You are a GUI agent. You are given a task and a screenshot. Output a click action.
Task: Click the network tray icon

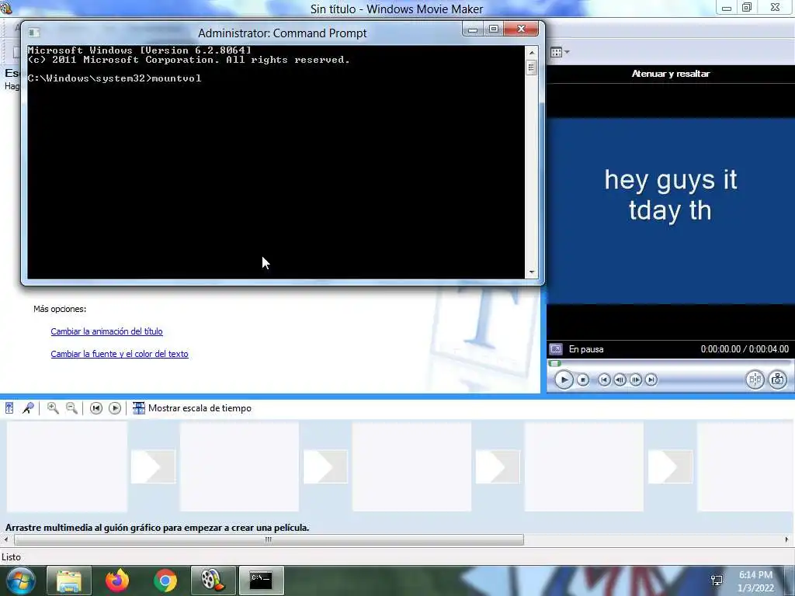point(717,580)
